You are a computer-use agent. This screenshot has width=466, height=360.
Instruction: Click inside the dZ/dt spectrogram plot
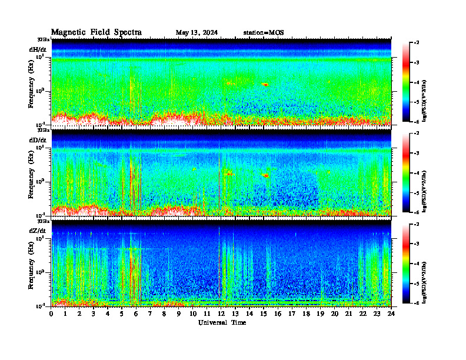[x=221, y=264]
